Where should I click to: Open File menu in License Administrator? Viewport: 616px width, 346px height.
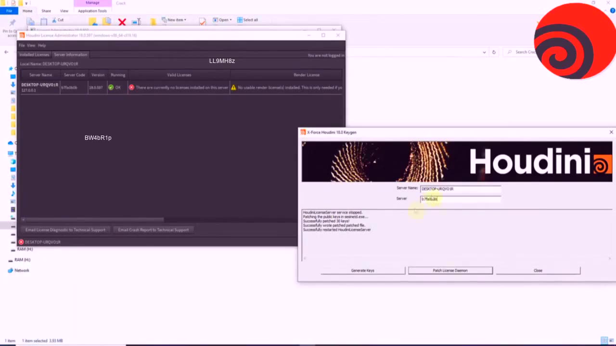point(22,45)
